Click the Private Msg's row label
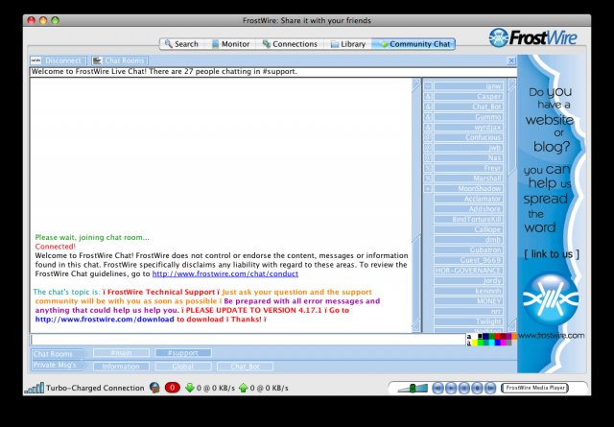 56,365
